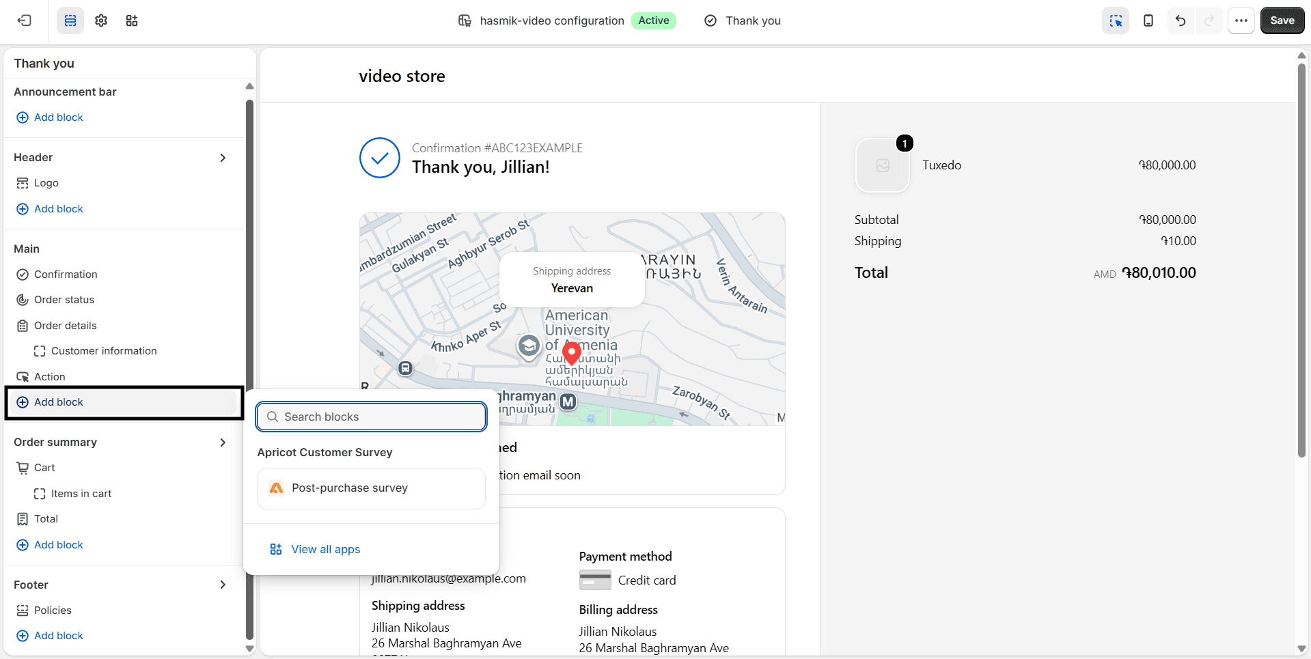Click the Search blocks field
The image size is (1311, 659).
coord(372,417)
